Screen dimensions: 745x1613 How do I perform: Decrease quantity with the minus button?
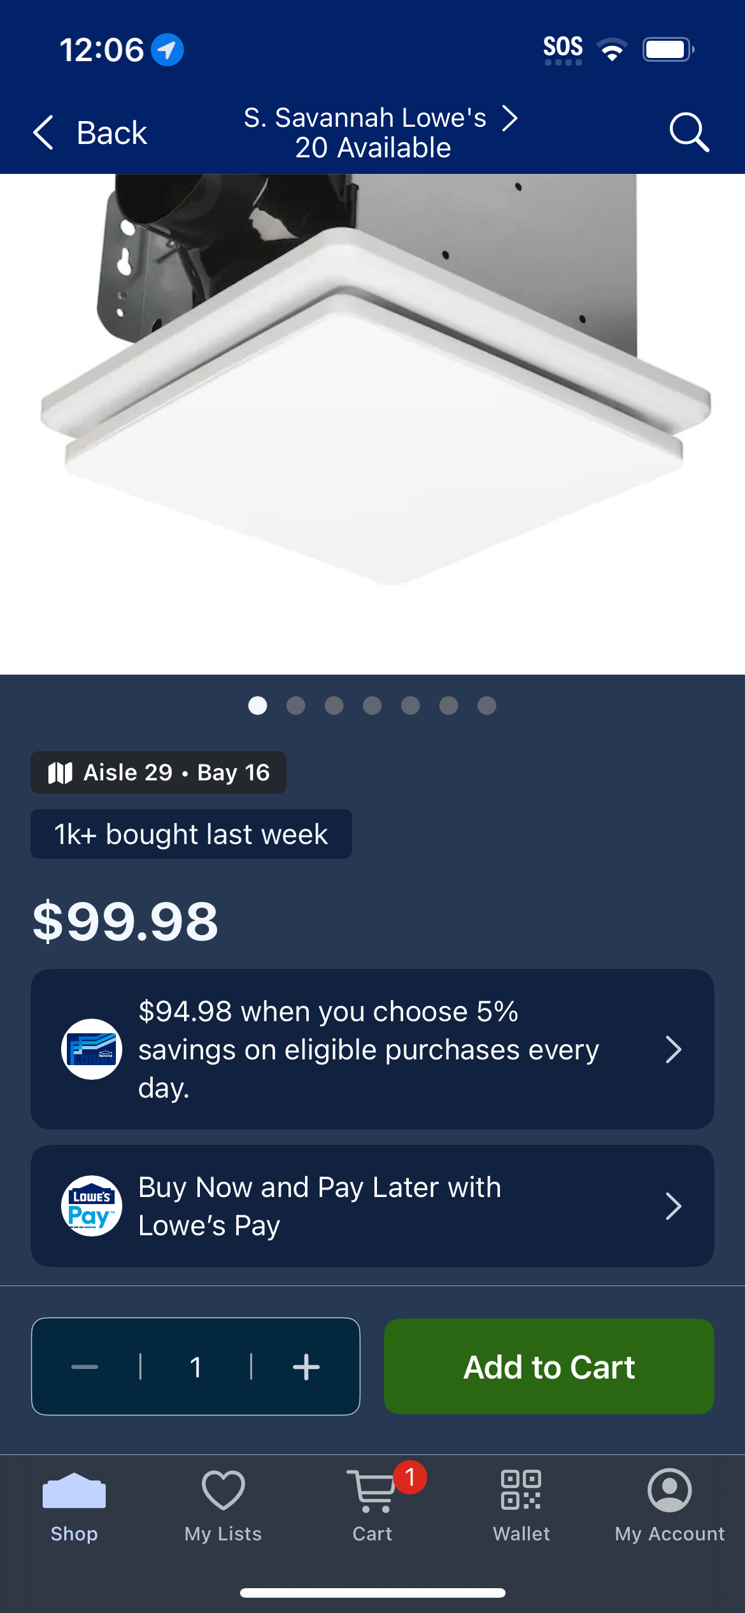pyautogui.click(x=85, y=1367)
